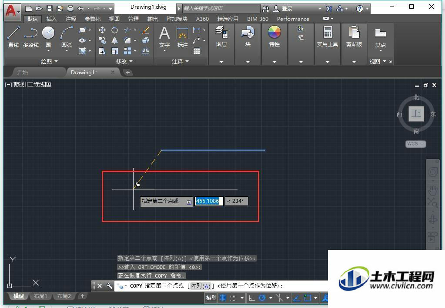Click the add layout plus button

82,296
